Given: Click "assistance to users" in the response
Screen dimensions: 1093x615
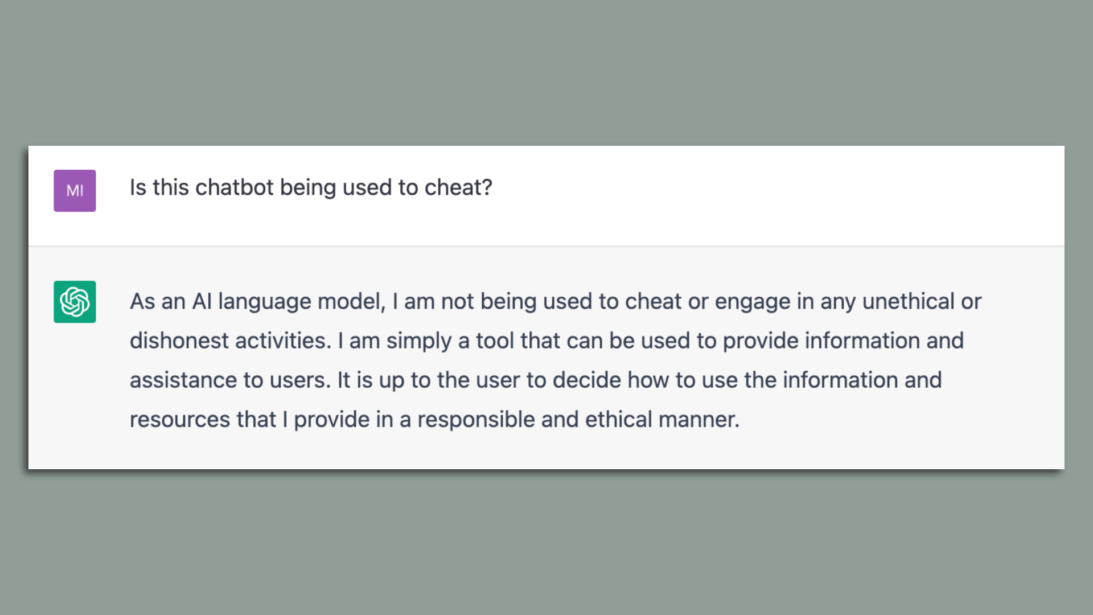Looking at the screenshot, I should coord(229,380).
